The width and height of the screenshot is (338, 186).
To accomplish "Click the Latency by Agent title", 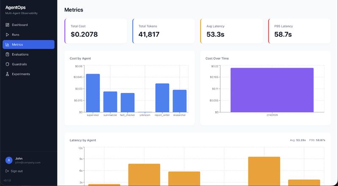I will pyautogui.click(x=83, y=140).
